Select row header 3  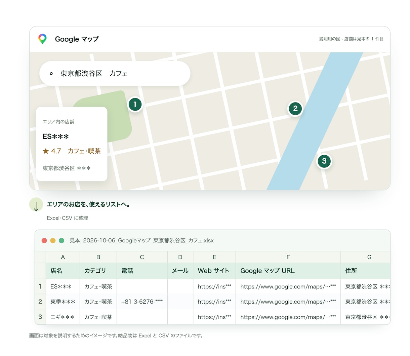pyautogui.click(x=40, y=317)
